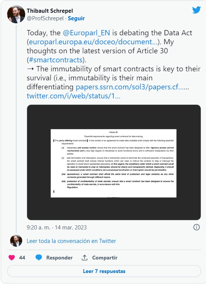Screen dimensions: 206x288
Task: Click the @ProfSchrepel handle
Action: 45,18
